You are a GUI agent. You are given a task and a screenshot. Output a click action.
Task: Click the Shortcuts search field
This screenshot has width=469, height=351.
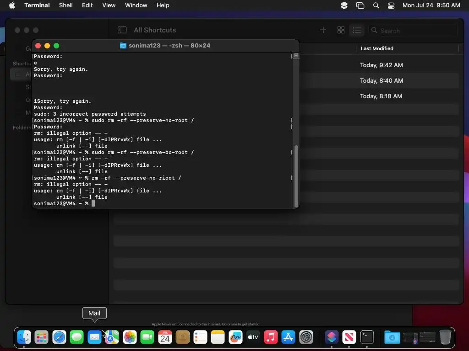pyautogui.click(x=413, y=30)
